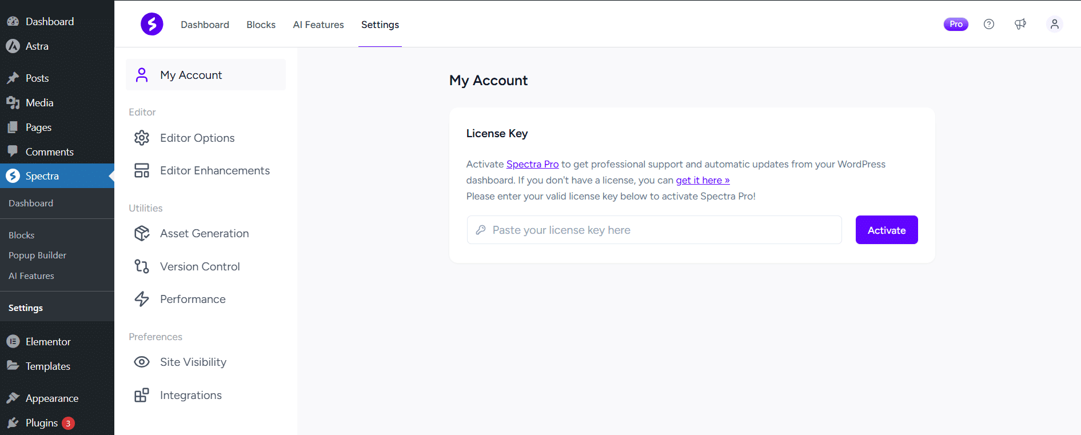Image resolution: width=1081 pixels, height=435 pixels.
Task: Click the Site Visibility eye icon
Action: pyautogui.click(x=142, y=362)
